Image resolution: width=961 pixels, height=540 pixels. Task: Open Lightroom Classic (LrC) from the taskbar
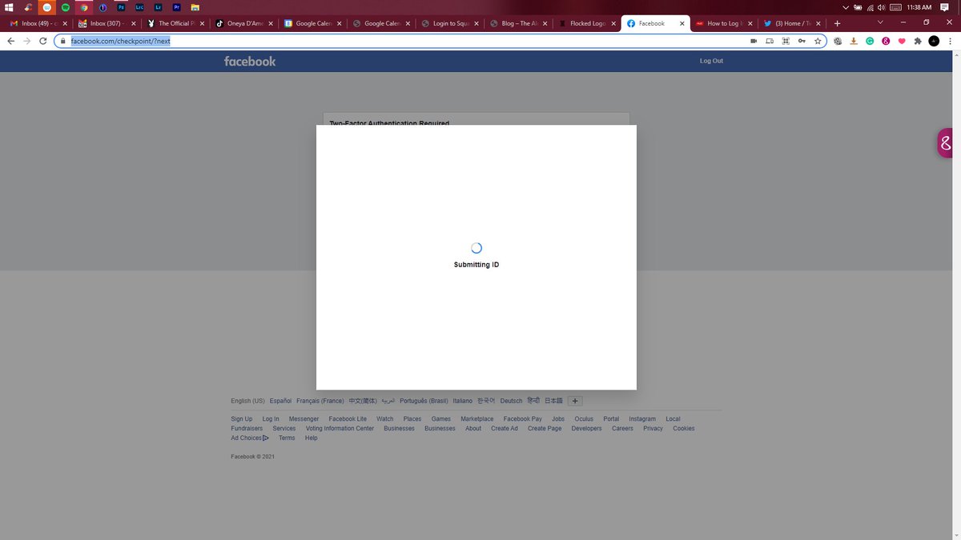point(139,7)
